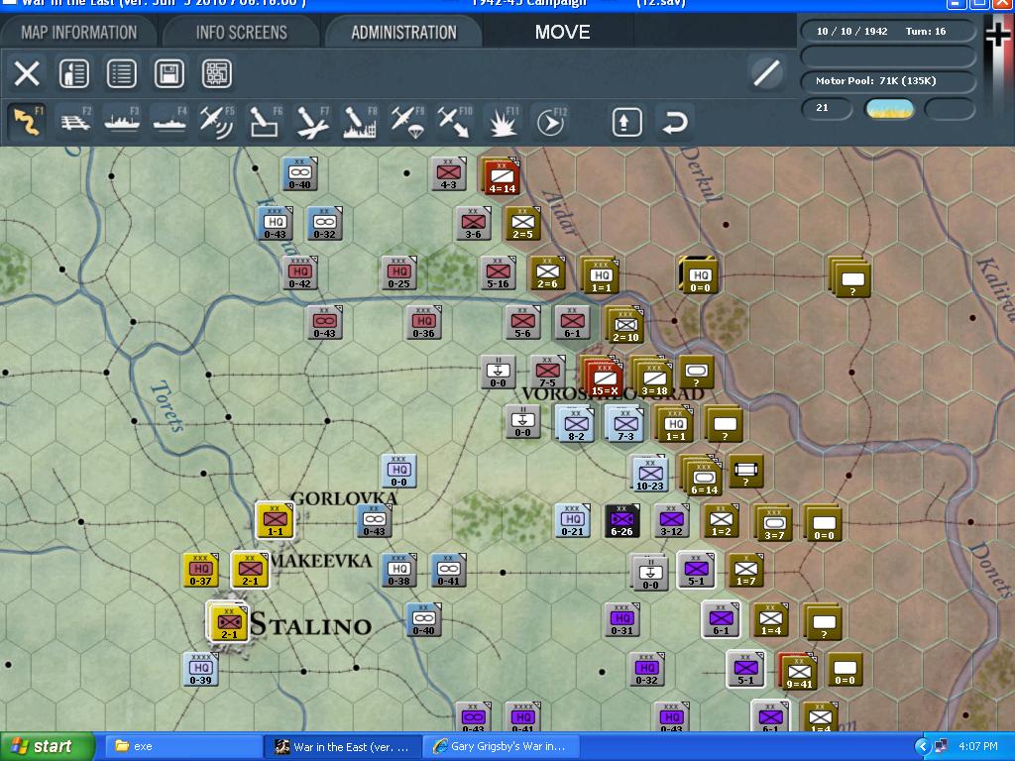Image resolution: width=1015 pixels, height=761 pixels.
Task: Select red Soviet unit 15=X at Voroshilovgrad
Action: (605, 378)
